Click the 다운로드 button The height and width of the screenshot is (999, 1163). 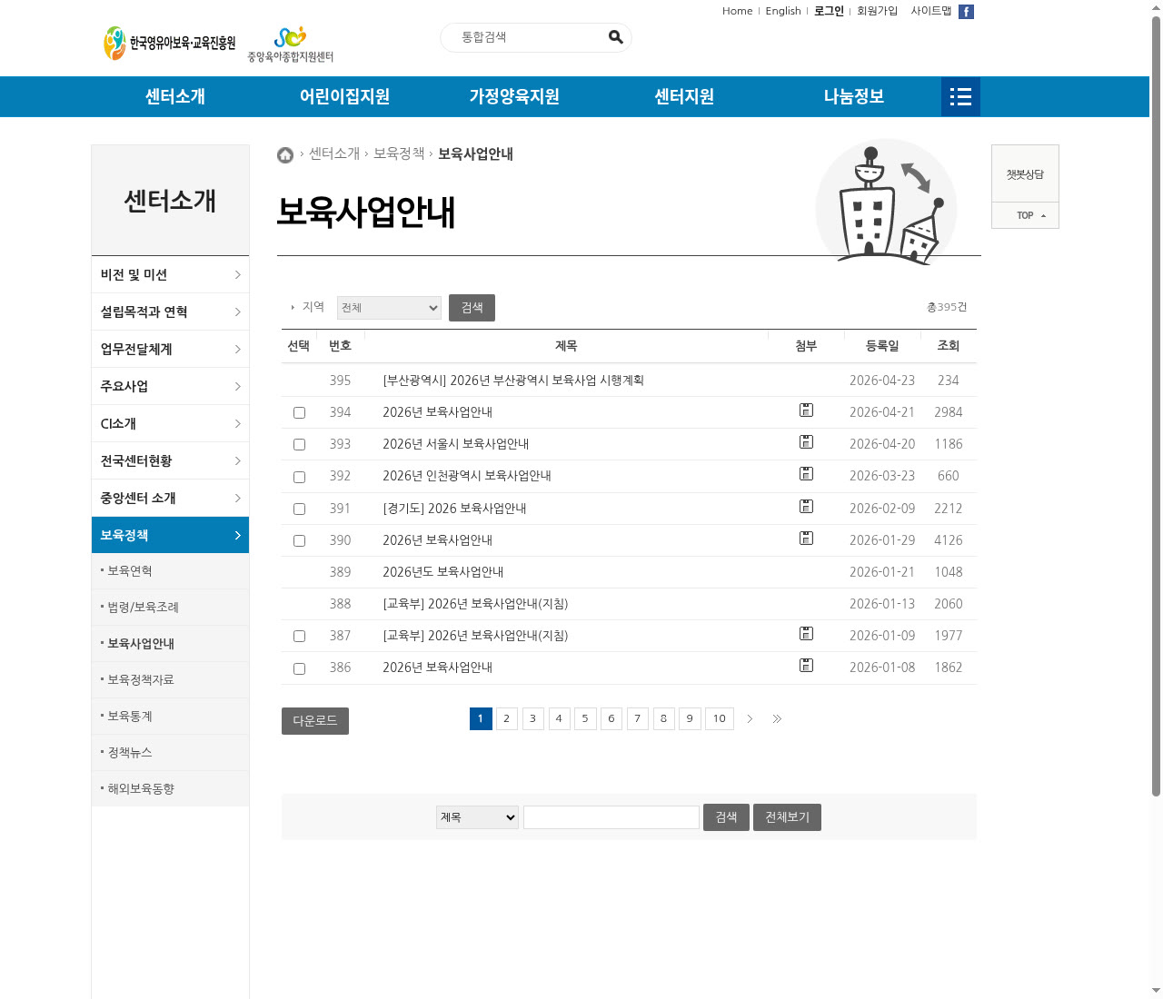(x=315, y=721)
